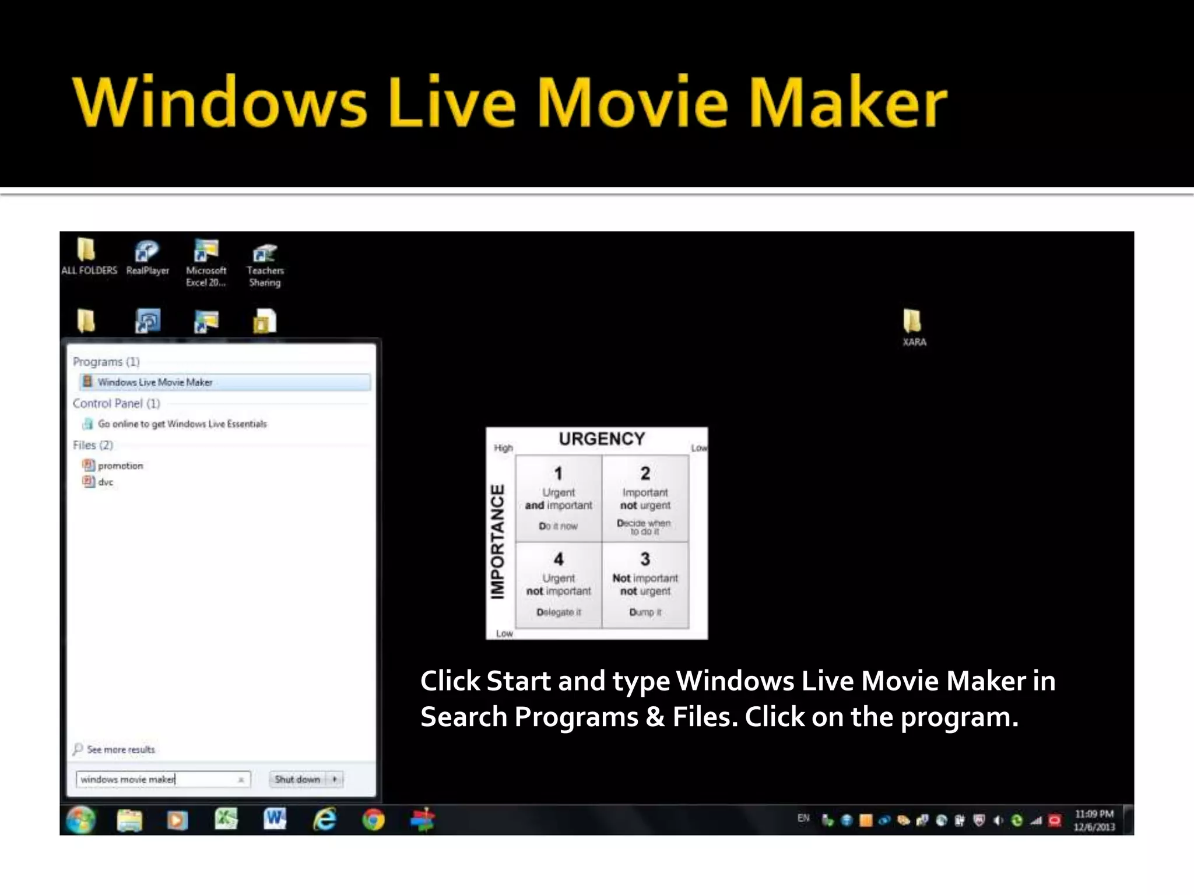Open Go online to get Windows Live Essentials
Image resolution: width=1194 pixels, height=895 pixels.
coord(175,424)
